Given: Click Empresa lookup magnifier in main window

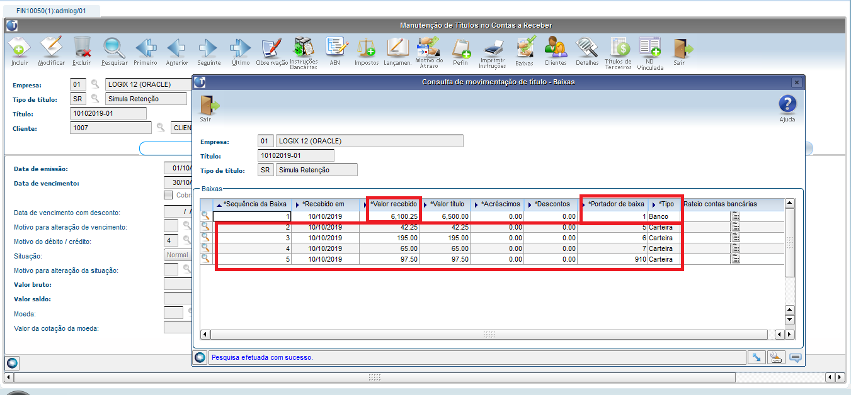Looking at the screenshot, I should point(95,84).
